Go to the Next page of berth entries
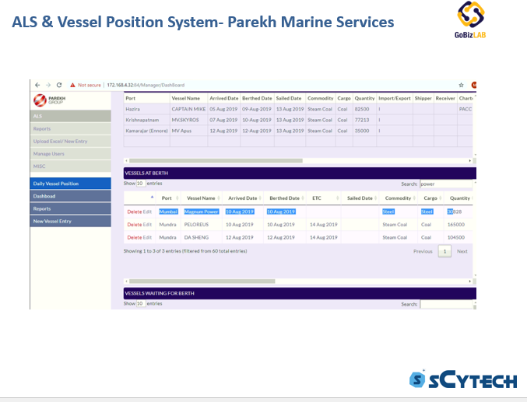This screenshot has width=527, height=402. 462,251
